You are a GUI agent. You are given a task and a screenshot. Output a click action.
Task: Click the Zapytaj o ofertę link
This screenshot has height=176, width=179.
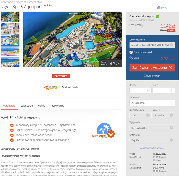tap(152, 76)
